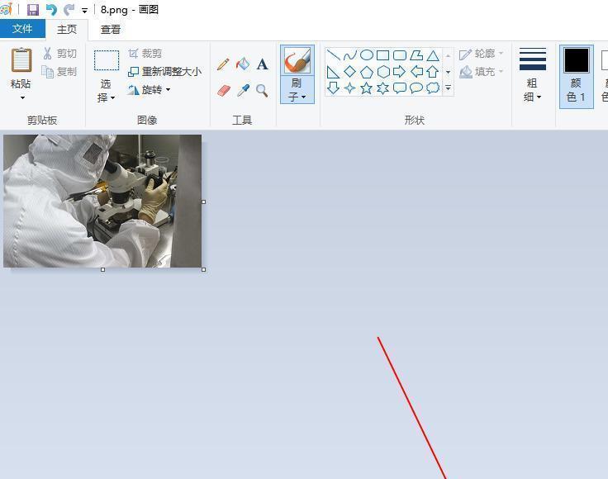Open Customize Quick Access Toolbar dropdown
608x479 pixels.
[84, 11]
